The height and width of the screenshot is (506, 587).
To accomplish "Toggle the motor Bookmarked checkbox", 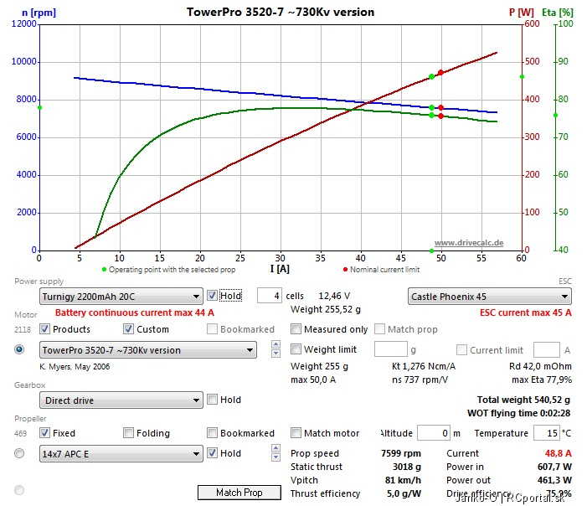I will pyautogui.click(x=212, y=329).
